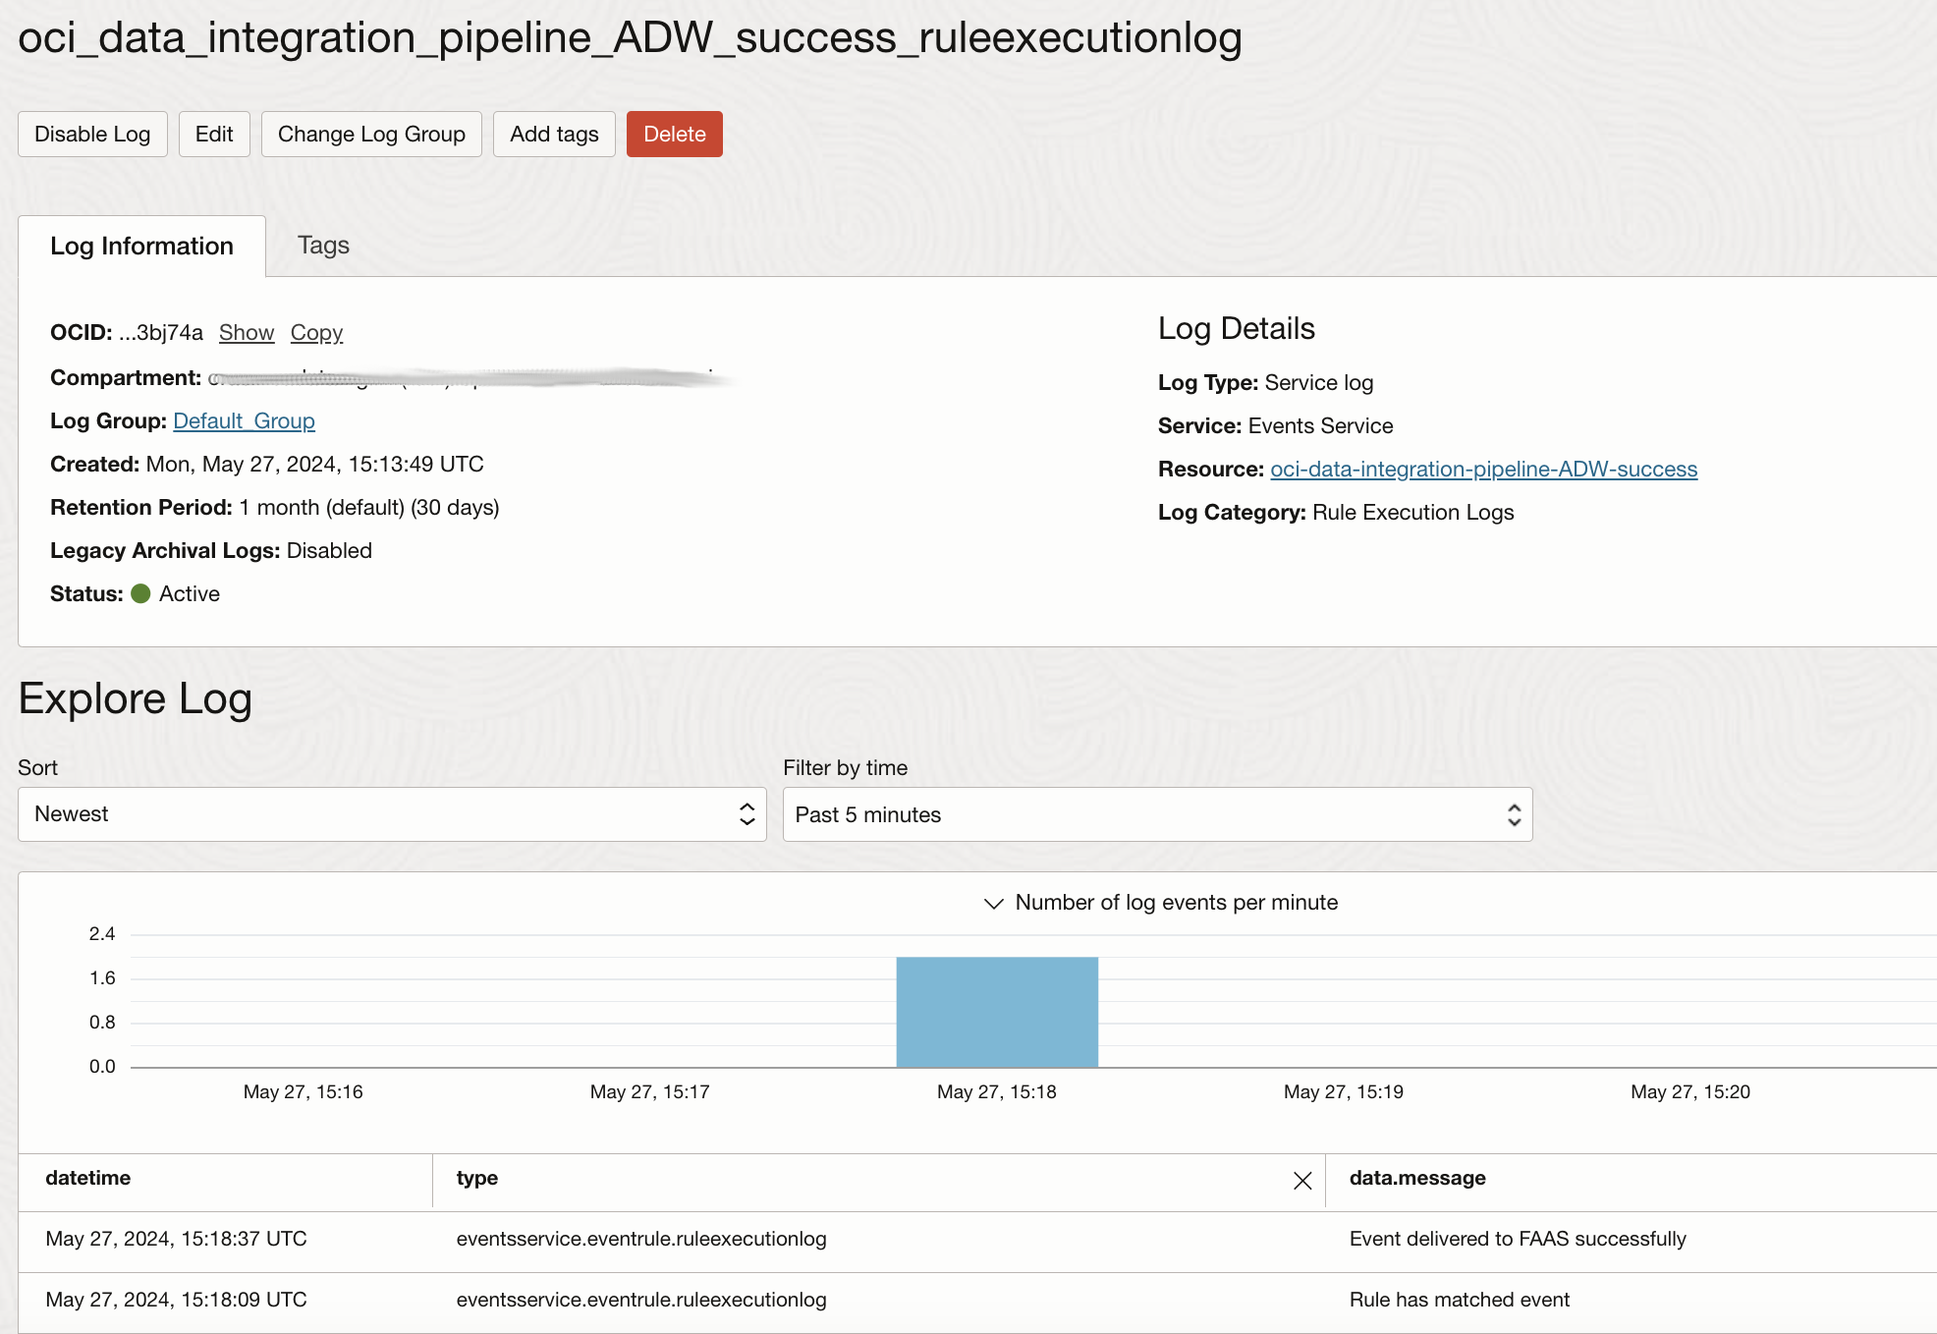Click 'Event delivered to FAAS successfully' message
The height and width of the screenshot is (1334, 1937).
click(x=1518, y=1239)
